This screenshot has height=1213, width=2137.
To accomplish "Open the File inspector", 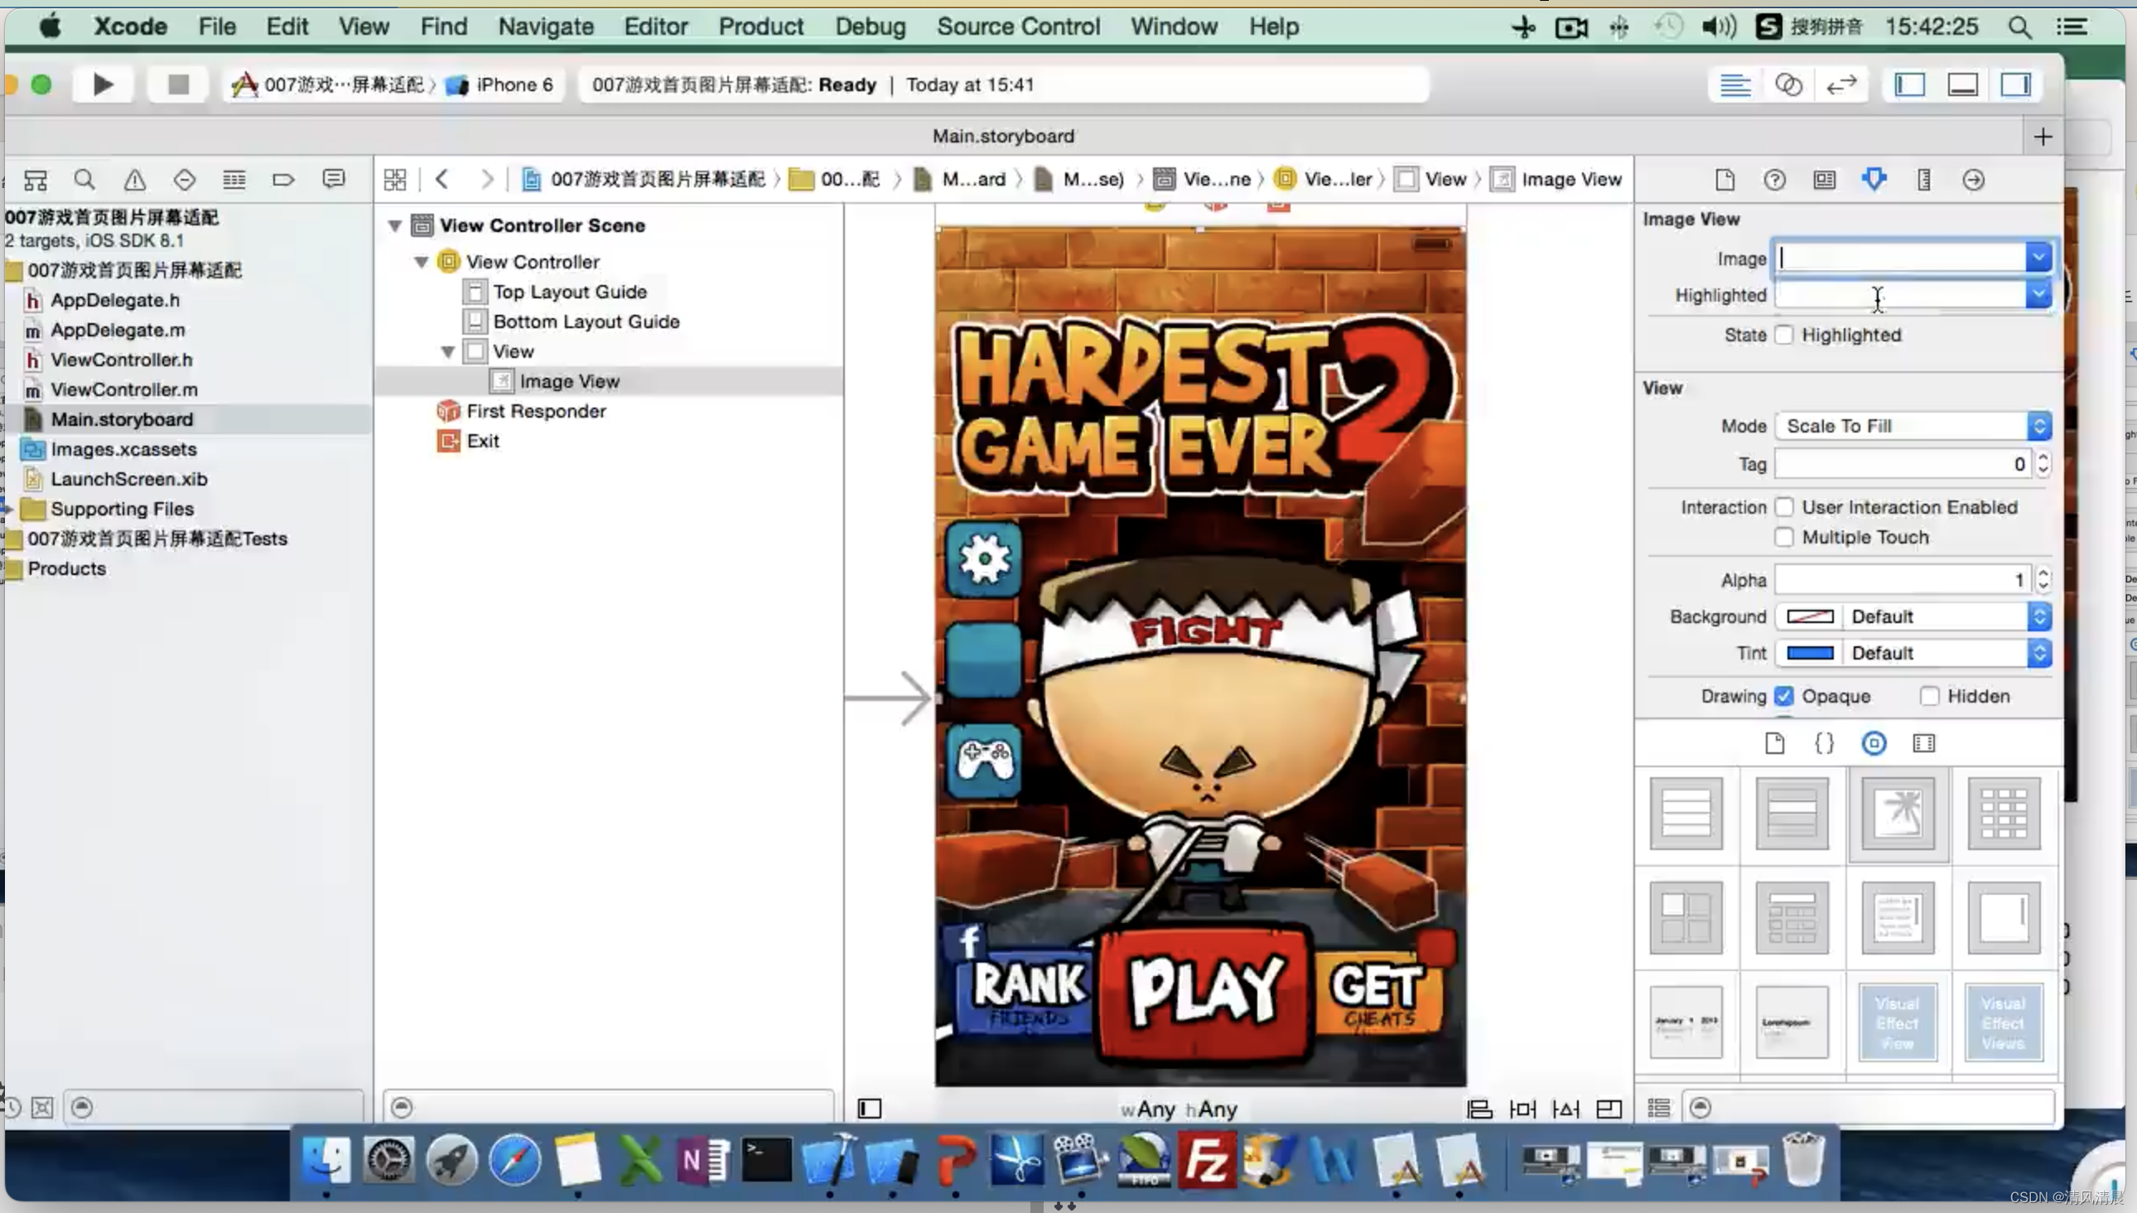I will tap(1725, 180).
